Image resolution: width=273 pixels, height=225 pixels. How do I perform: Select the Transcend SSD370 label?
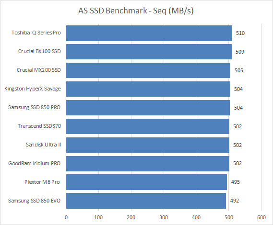[x=39, y=126]
